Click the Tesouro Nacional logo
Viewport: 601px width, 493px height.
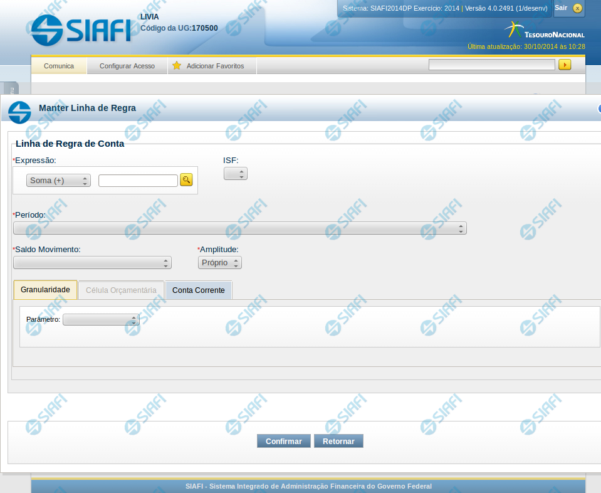tap(544, 31)
